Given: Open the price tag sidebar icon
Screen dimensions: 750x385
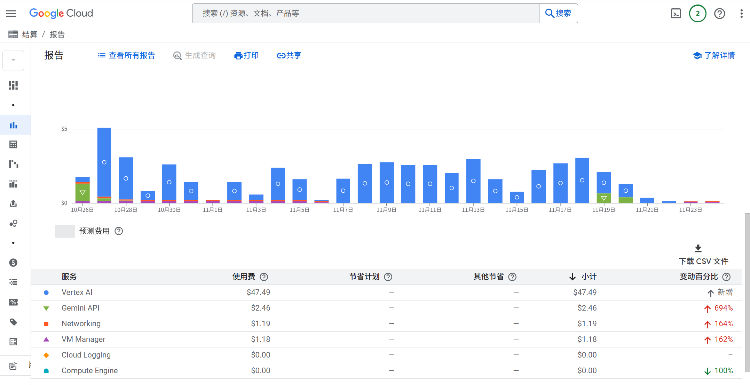Looking at the screenshot, I should [13, 322].
